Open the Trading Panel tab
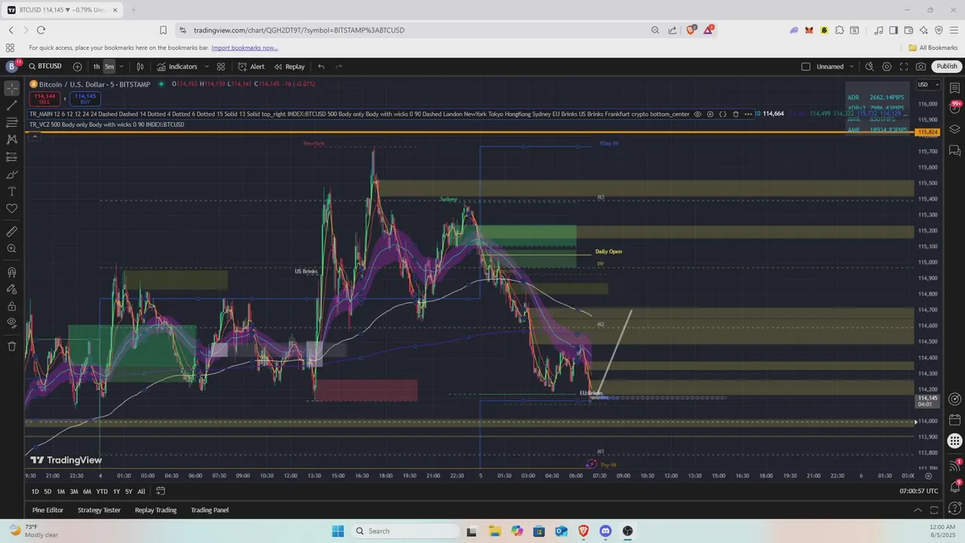The image size is (965, 543). tap(210, 510)
